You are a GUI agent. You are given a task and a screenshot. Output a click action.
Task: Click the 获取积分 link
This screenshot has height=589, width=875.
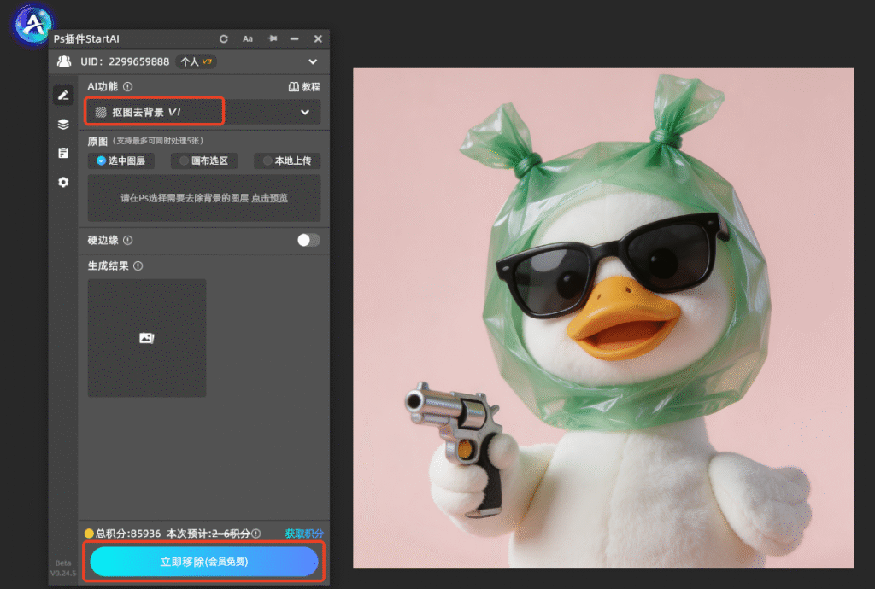[x=304, y=534]
